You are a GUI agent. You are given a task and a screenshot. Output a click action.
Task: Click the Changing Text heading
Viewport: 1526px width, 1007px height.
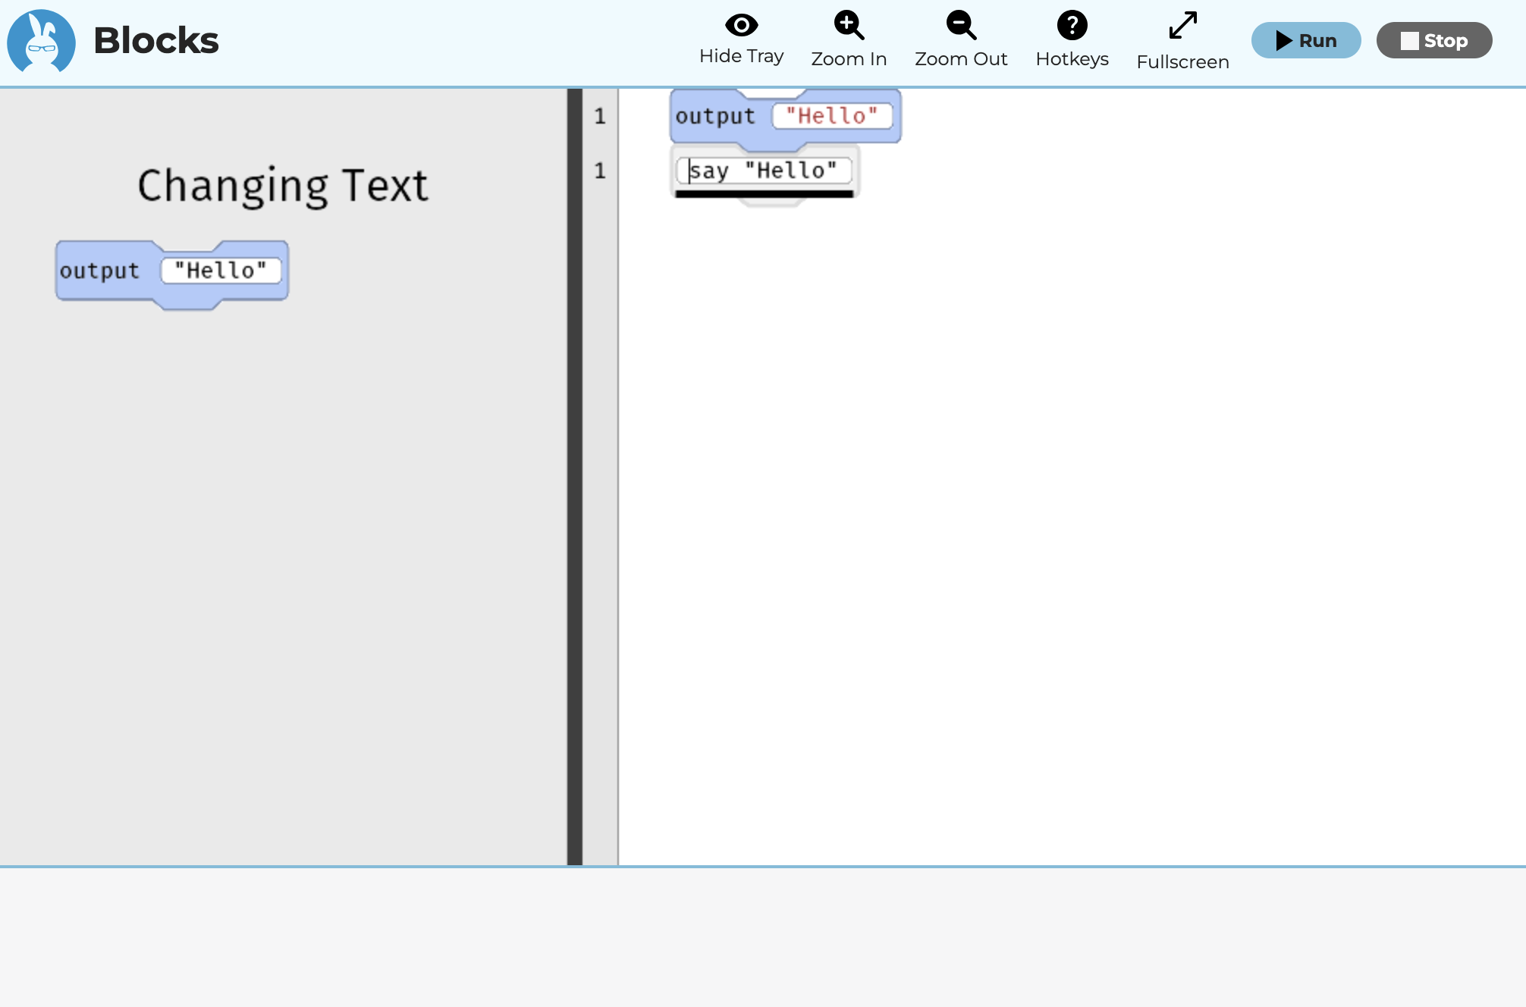pos(283,186)
